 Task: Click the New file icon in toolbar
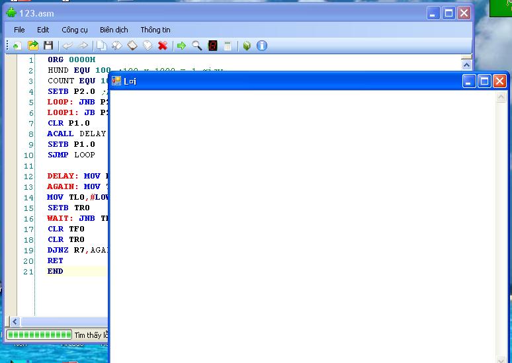17,46
